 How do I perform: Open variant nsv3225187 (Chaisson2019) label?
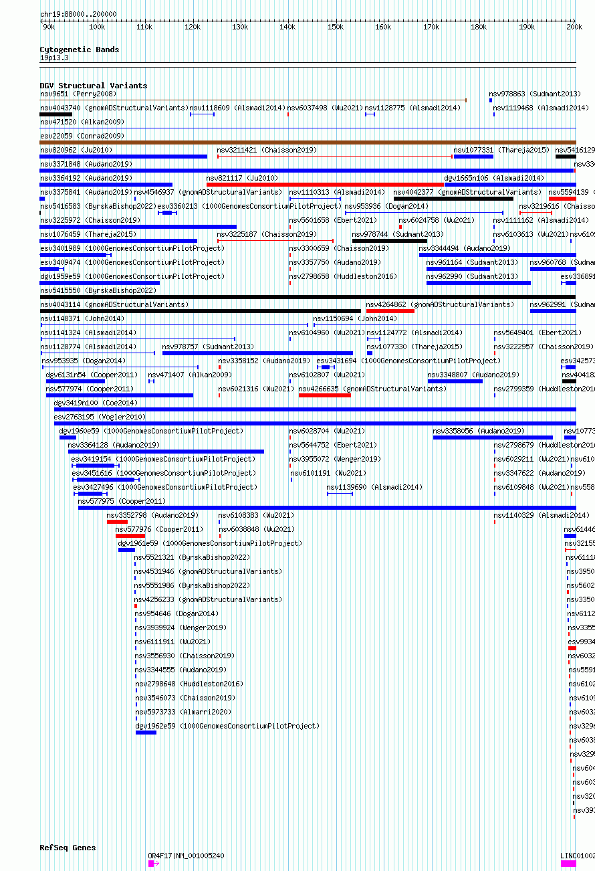click(267, 235)
